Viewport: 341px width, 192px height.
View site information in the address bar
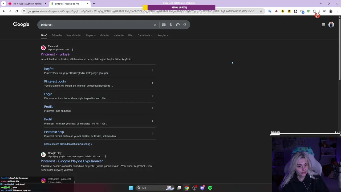(24, 11)
